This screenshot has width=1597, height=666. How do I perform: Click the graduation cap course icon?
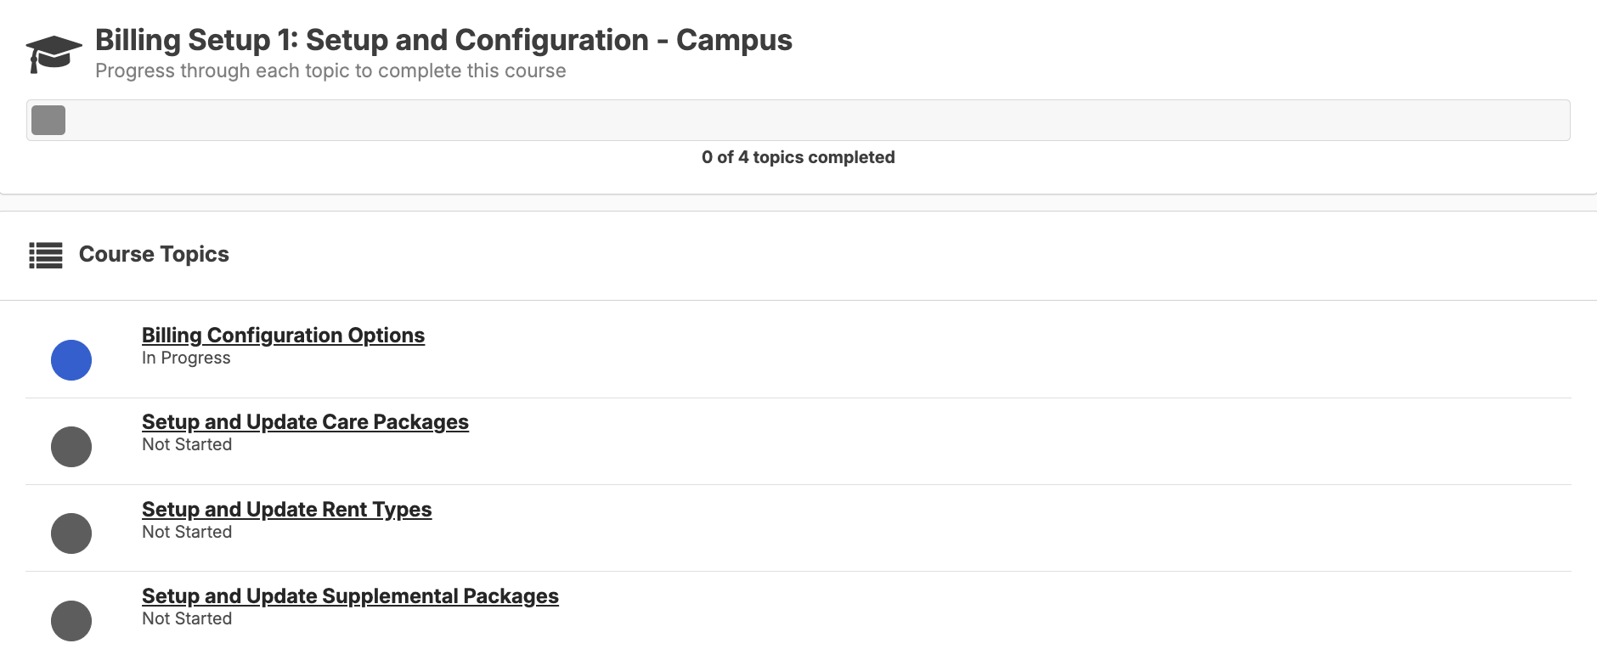(54, 54)
